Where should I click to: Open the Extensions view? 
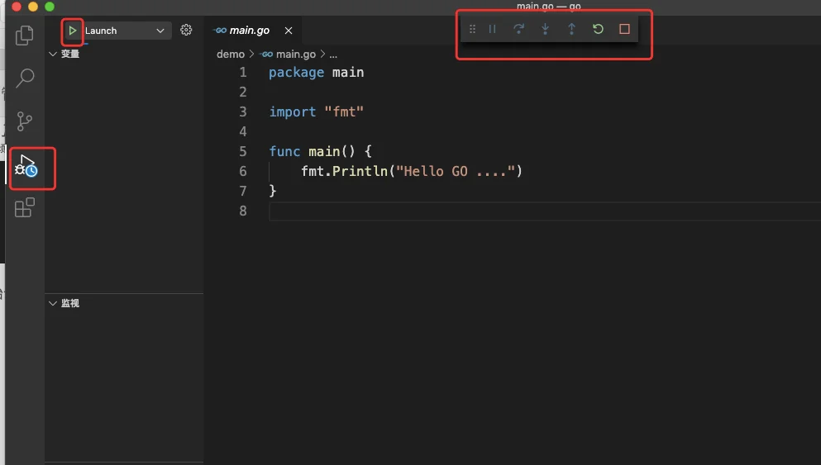click(25, 207)
